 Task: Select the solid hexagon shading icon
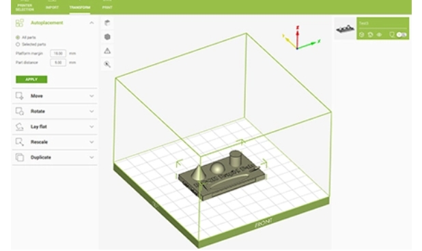pyautogui.click(x=107, y=37)
